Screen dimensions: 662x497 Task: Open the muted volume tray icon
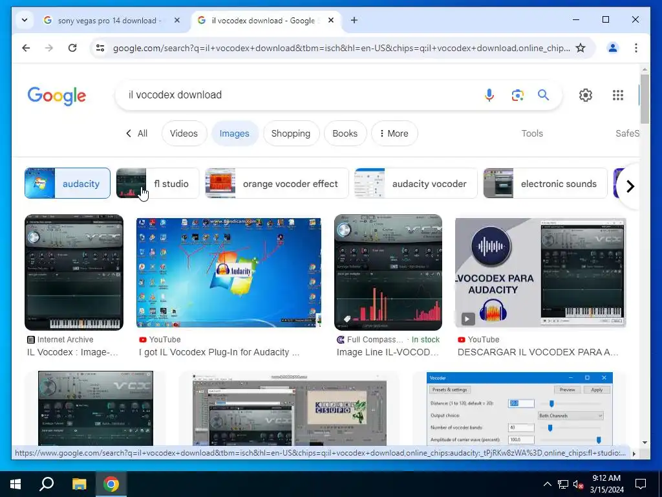click(578, 484)
